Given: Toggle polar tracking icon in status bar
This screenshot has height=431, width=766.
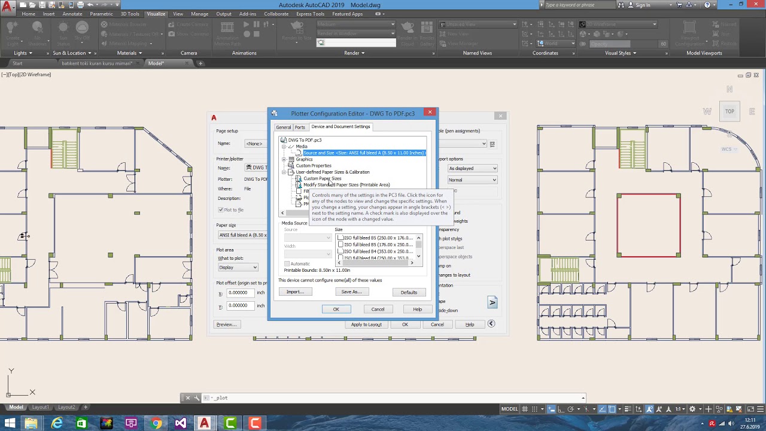Looking at the screenshot, I should click(570, 409).
